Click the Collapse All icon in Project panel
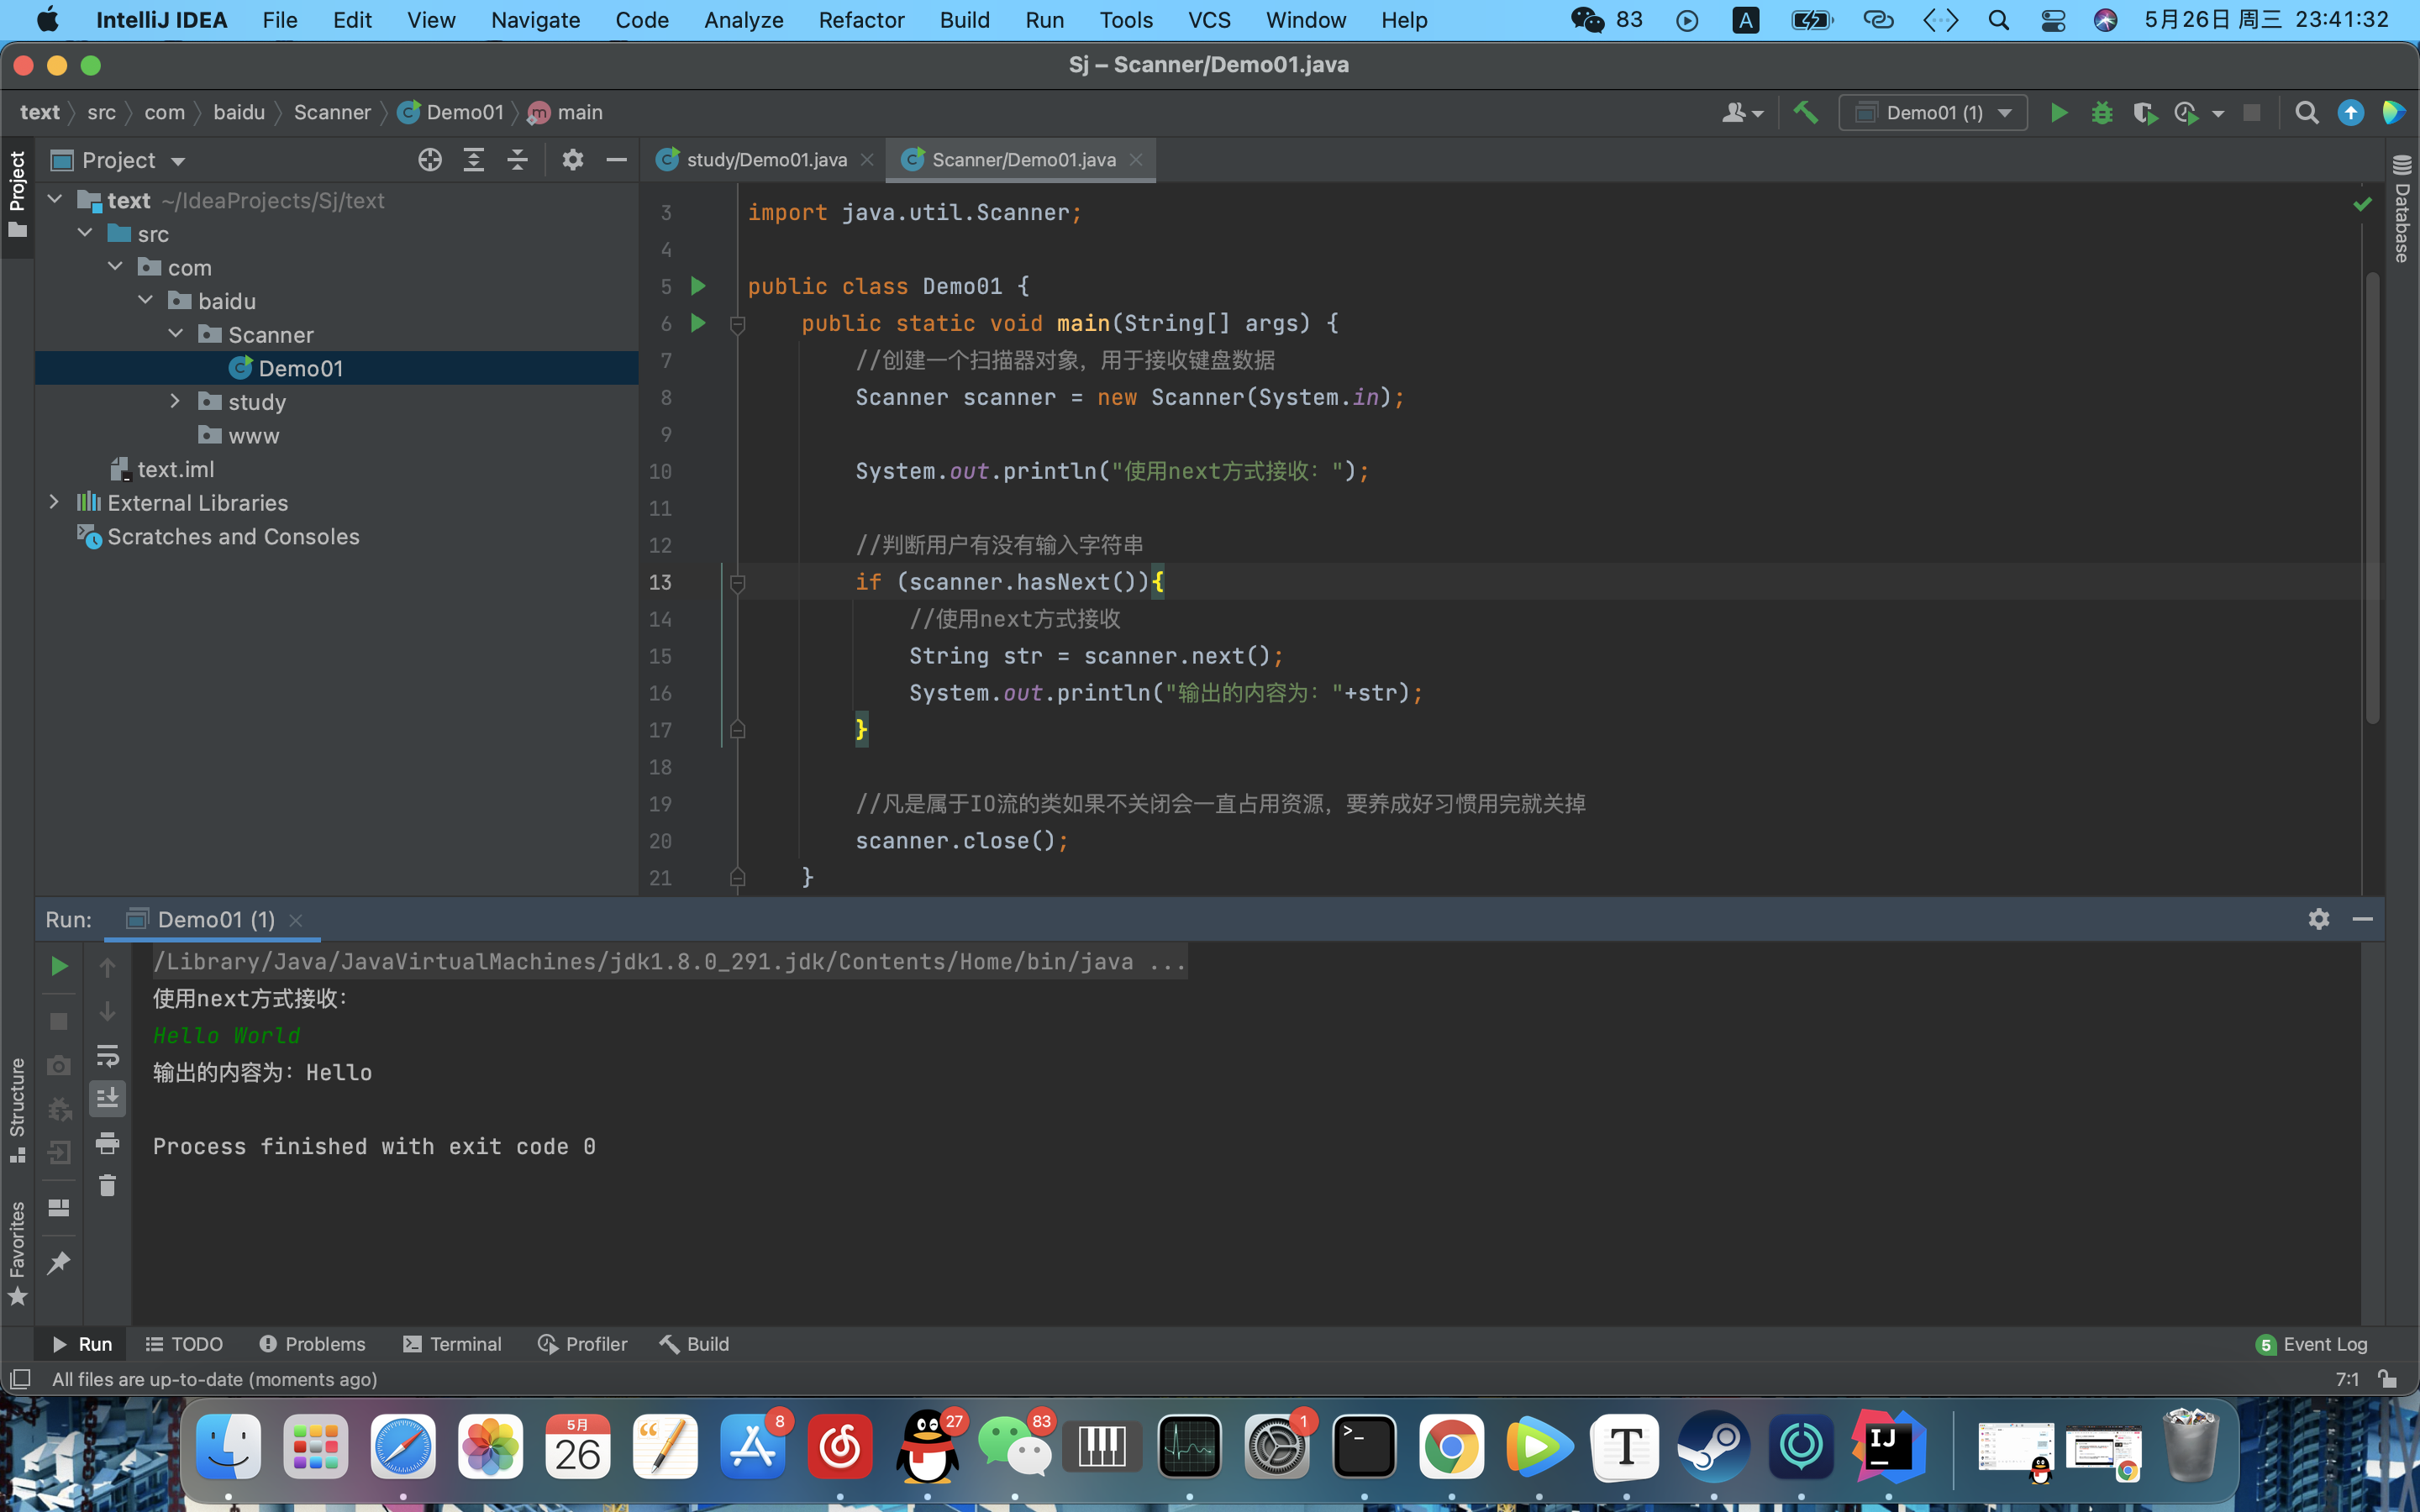Image resolution: width=2420 pixels, height=1512 pixels. pyautogui.click(x=517, y=160)
